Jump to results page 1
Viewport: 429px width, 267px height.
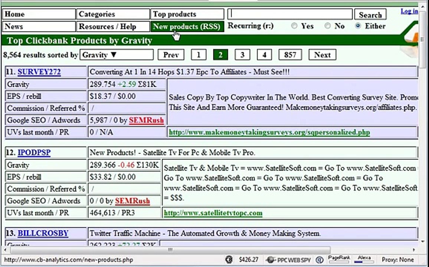[199, 55]
